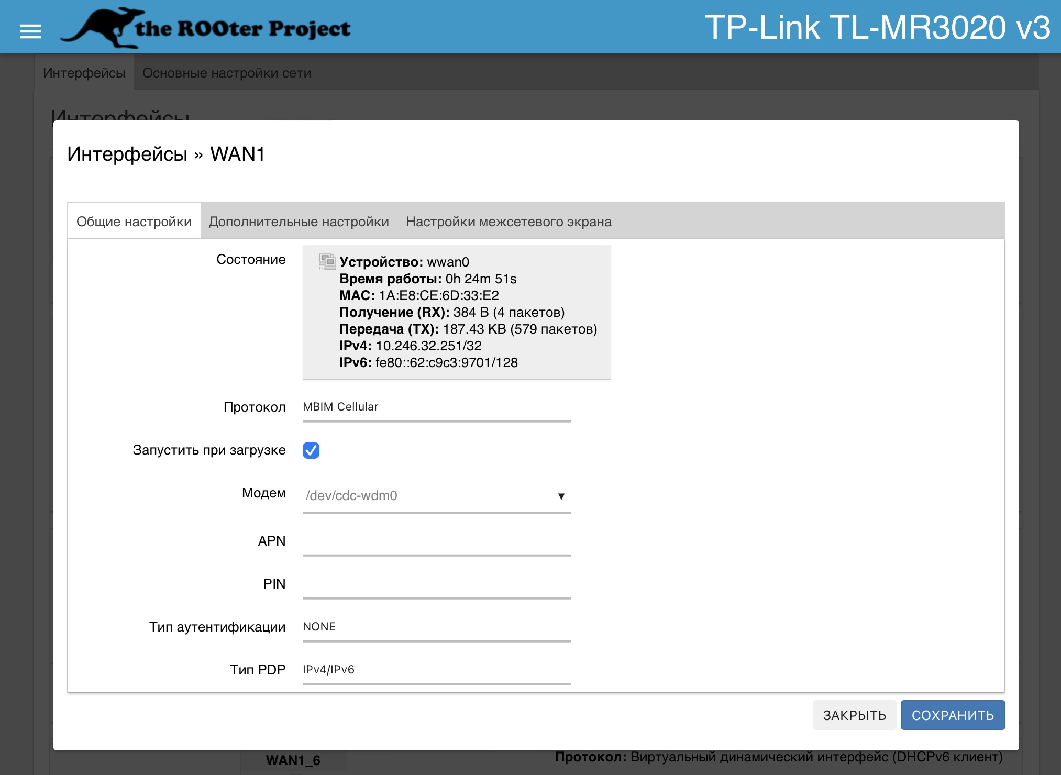Click the ЗАКРЫТЬ close button
Screen dimensions: 1061x775
pos(854,715)
